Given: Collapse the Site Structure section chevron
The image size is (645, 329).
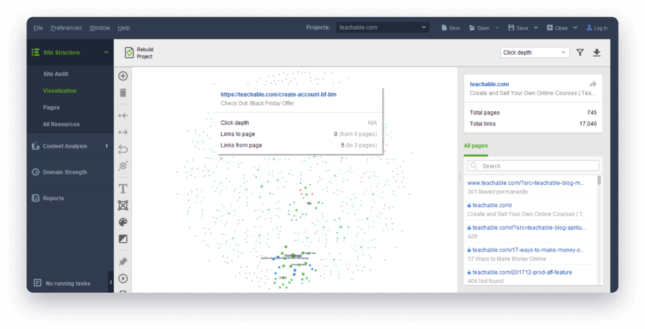Looking at the screenshot, I should click(106, 52).
